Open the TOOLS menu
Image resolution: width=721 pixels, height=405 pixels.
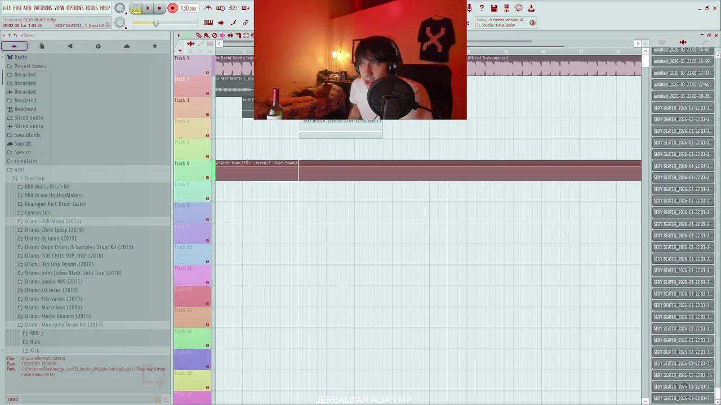click(x=91, y=8)
